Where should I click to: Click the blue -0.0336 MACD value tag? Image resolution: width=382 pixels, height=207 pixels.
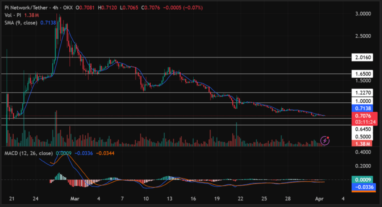(363, 187)
